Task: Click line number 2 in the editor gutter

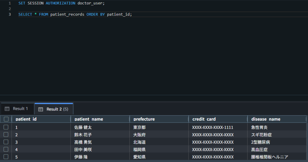Action: click(x=10, y=9)
